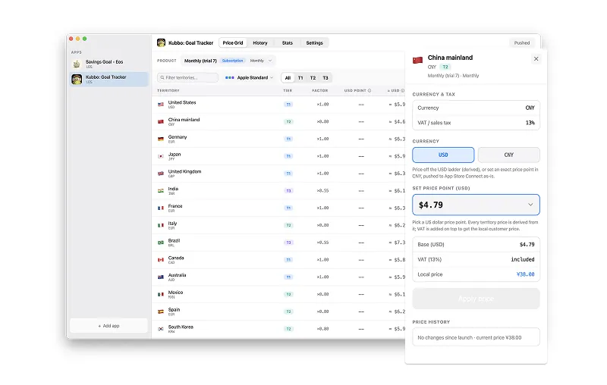Image resolution: width=607 pixels, height=385 pixels.
Task: Show All tiers filter
Action: tap(288, 78)
